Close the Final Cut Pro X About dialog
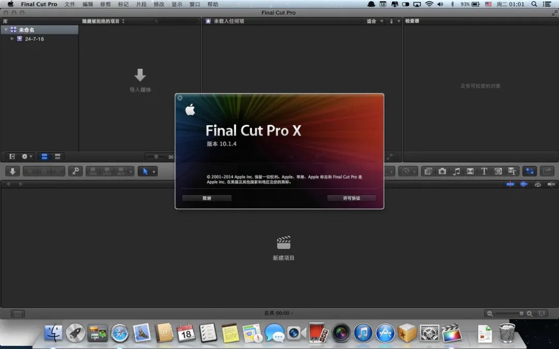The image size is (559, 349). click(x=180, y=98)
